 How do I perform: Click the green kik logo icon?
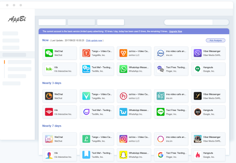point(49,69)
